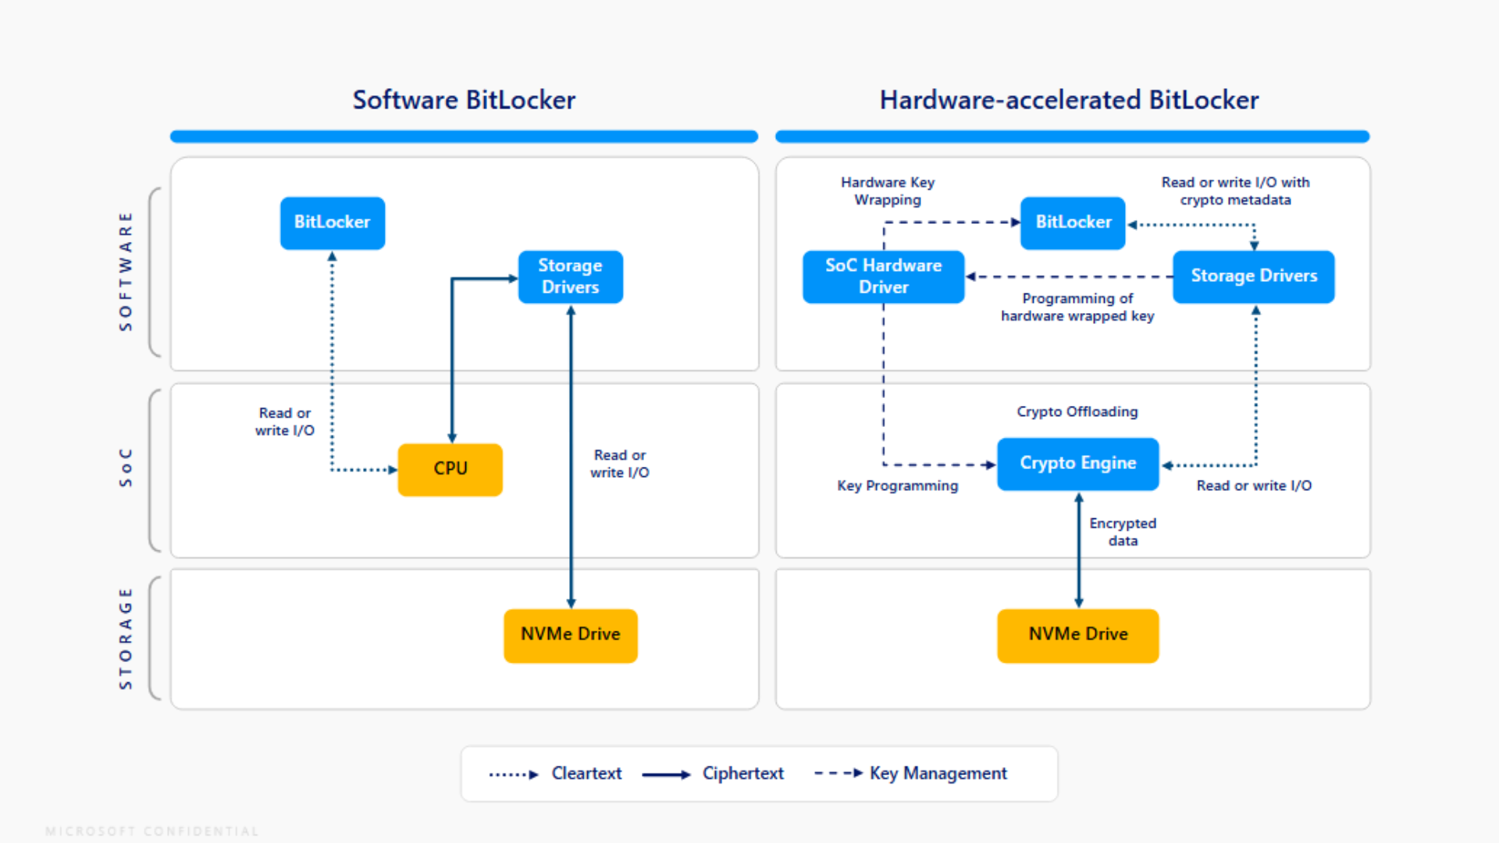Click the Storage Drivers box on the right diagram
Screen dimensions: 1499x843
[x=1253, y=276]
